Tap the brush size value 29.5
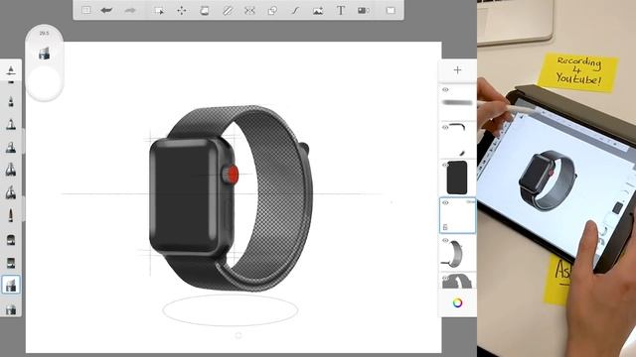 44,33
